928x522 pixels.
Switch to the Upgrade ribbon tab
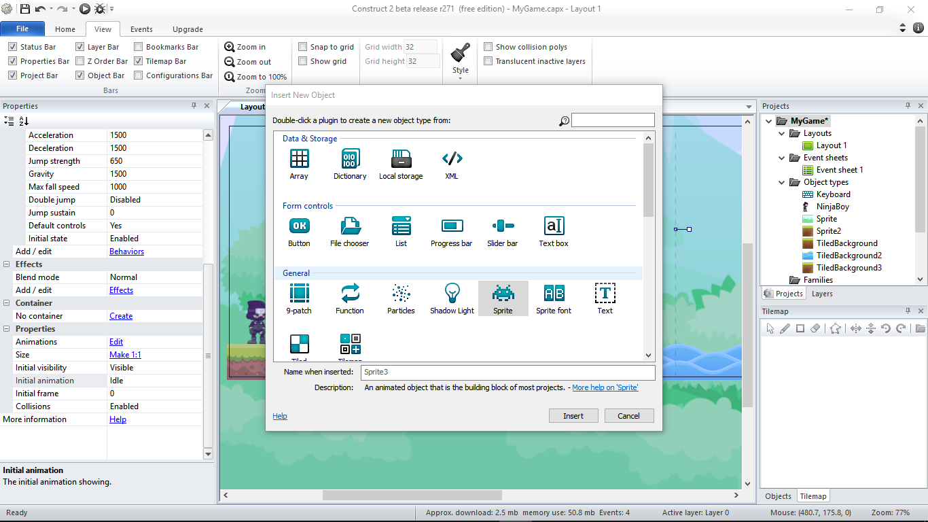(188, 29)
